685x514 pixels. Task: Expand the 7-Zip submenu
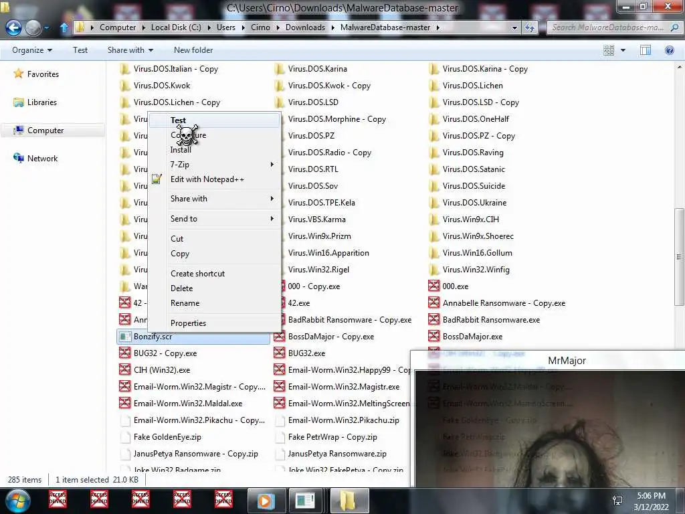214,165
